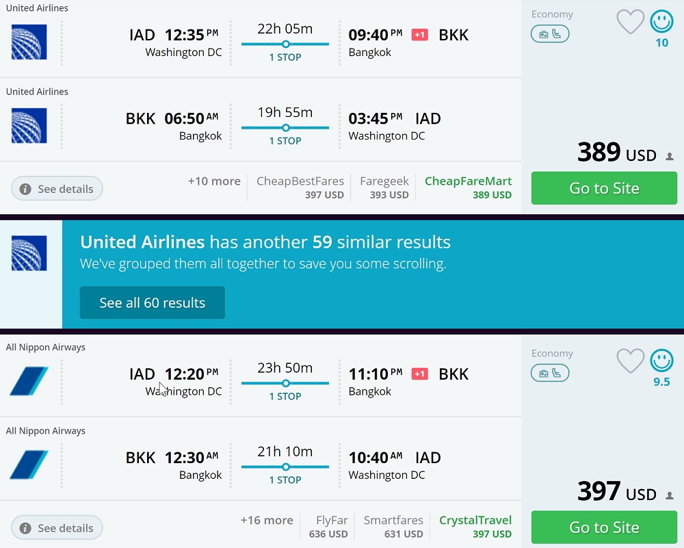The height and width of the screenshot is (548, 684).
Task: Click the smiley rating 9.5 icon
Action: pyautogui.click(x=661, y=361)
